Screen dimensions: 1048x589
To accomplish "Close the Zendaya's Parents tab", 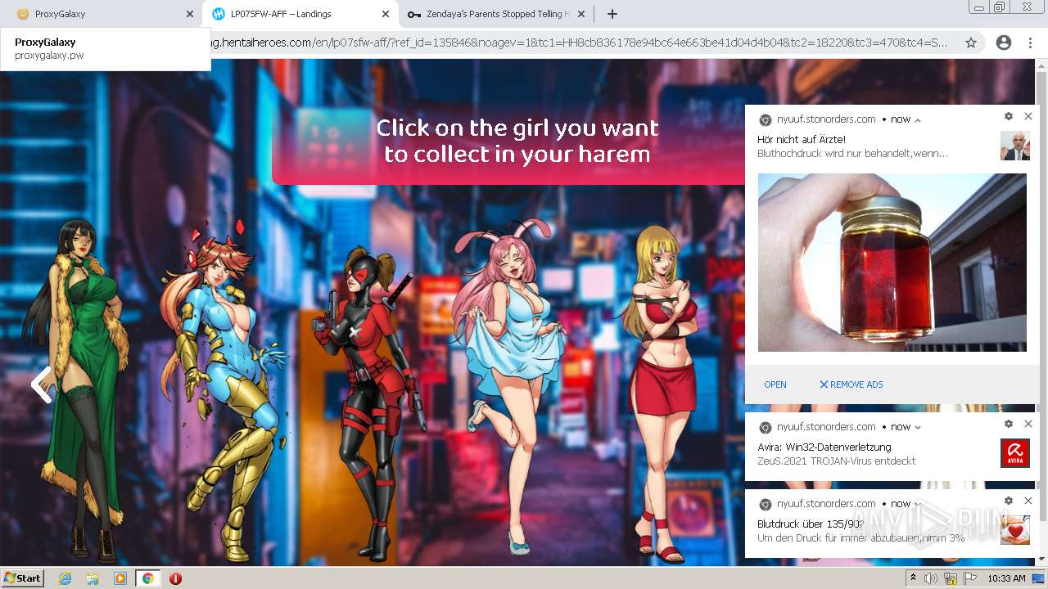I will point(581,14).
